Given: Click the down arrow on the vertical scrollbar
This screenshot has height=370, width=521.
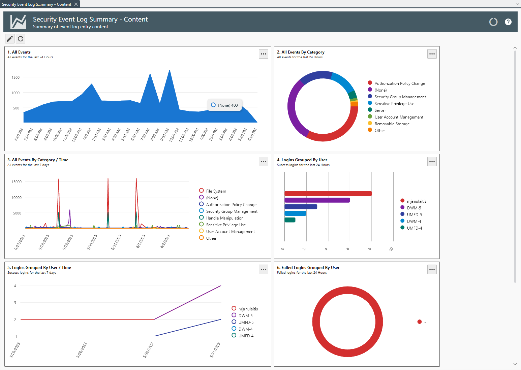Looking at the screenshot, I should click(515, 364).
